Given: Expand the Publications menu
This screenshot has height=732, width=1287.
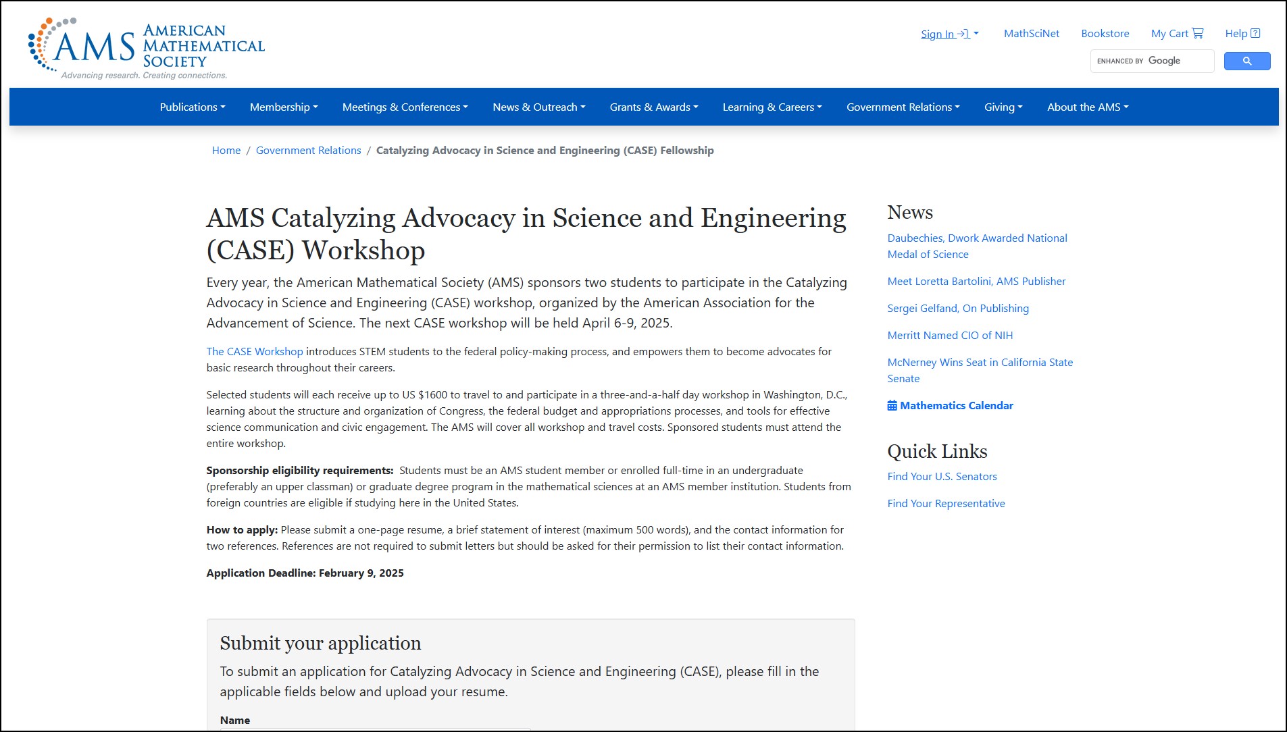Looking at the screenshot, I should point(192,107).
